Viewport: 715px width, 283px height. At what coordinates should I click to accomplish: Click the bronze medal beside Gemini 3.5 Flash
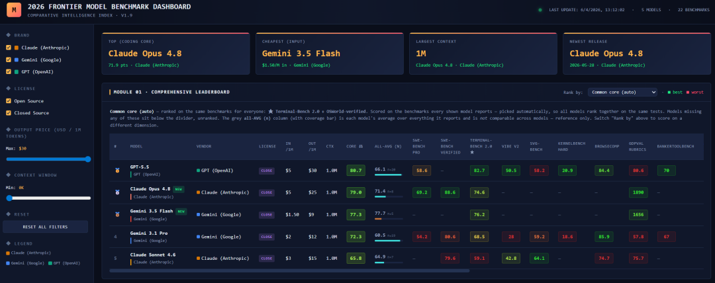(x=118, y=215)
